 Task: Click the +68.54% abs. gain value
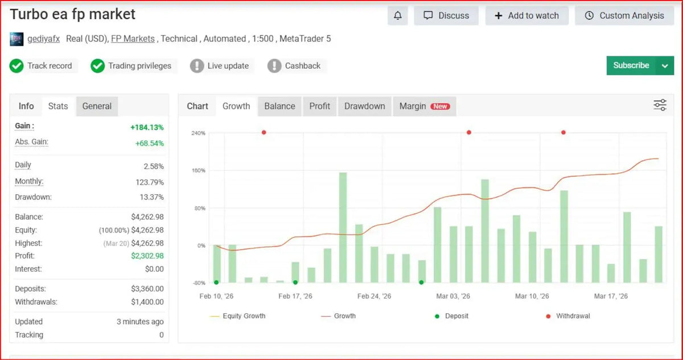[149, 144]
